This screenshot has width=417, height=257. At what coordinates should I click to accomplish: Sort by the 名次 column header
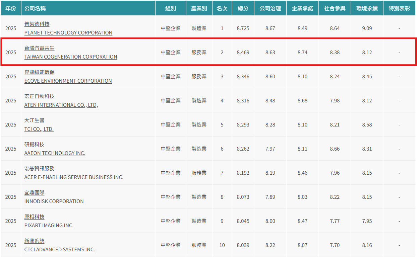(x=222, y=8)
